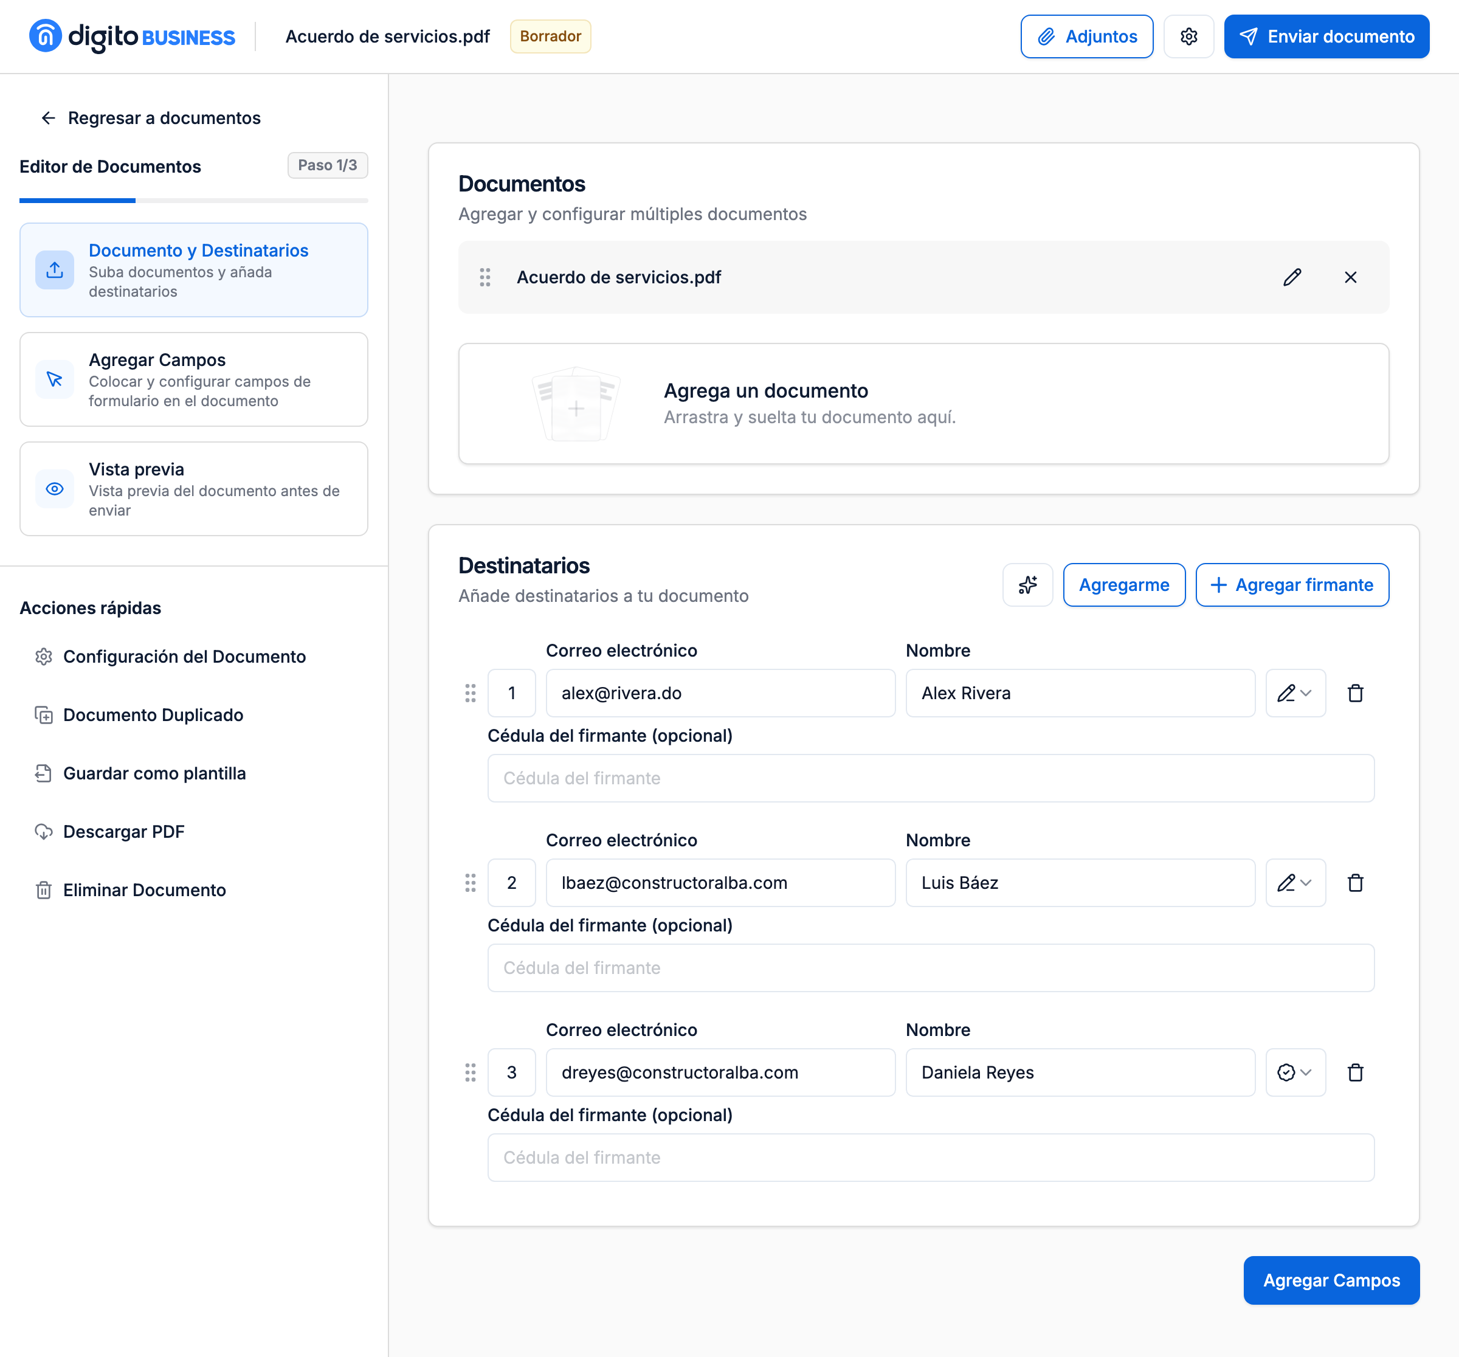This screenshot has height=1357, width=1459.
Task: Choose Eliminar Documento
Action: point(131,889)
